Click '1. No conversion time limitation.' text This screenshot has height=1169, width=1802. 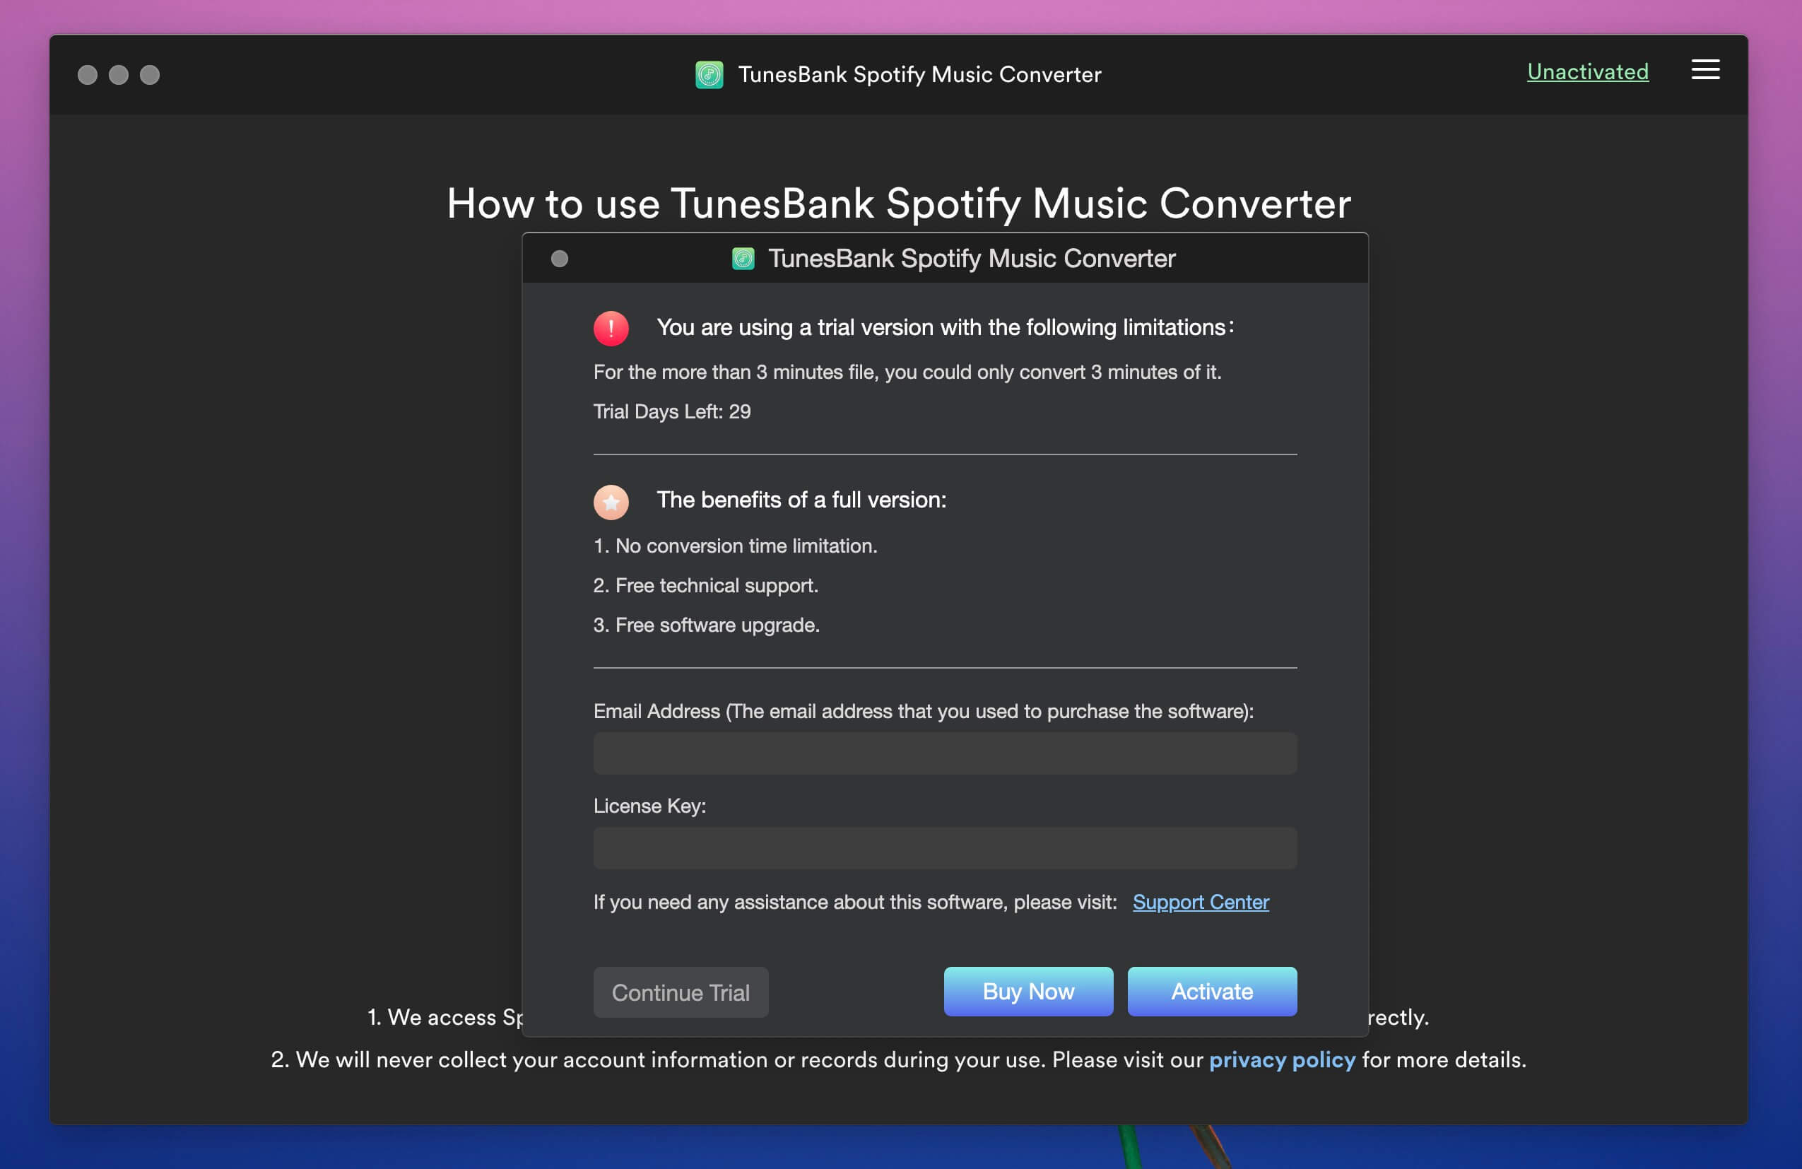click(734, 545)
